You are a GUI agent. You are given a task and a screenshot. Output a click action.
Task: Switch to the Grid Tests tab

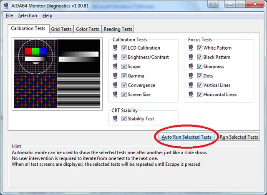(61, 29)
